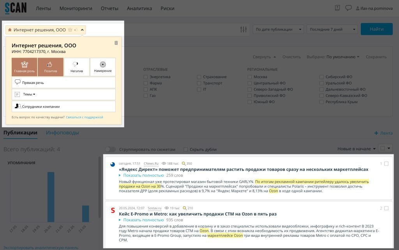Open user profile ifax-na.pominova
The height and width of the screenshot is (250, 399).
[x=374, y=9]
